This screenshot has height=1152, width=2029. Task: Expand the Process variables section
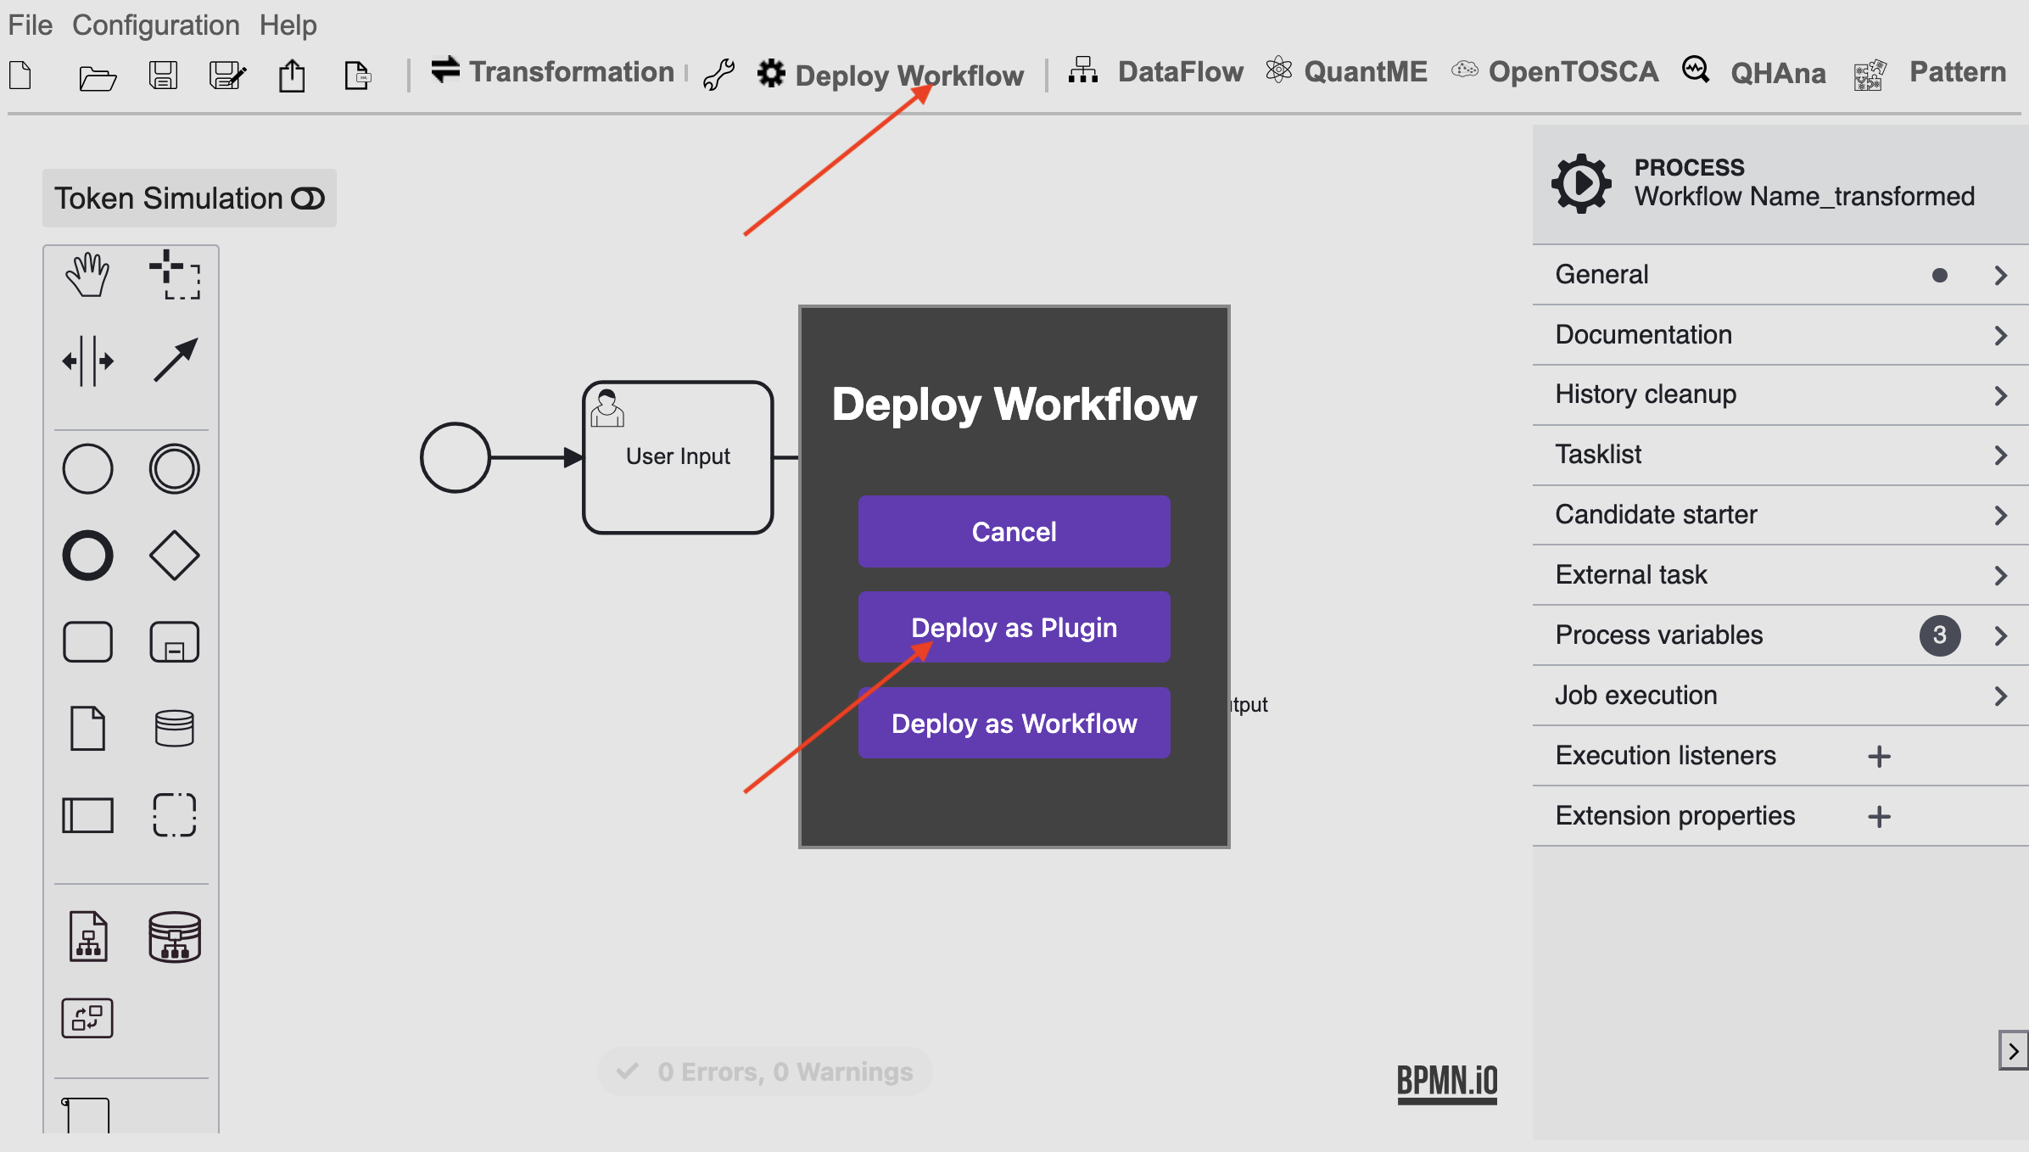point(1780,635)
